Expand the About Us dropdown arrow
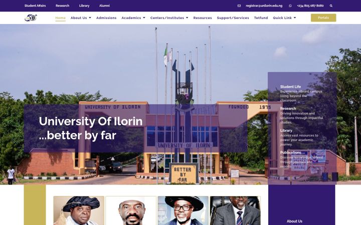Image resolution: width=361 pixels, height=225 pixels. click(90, 17)
